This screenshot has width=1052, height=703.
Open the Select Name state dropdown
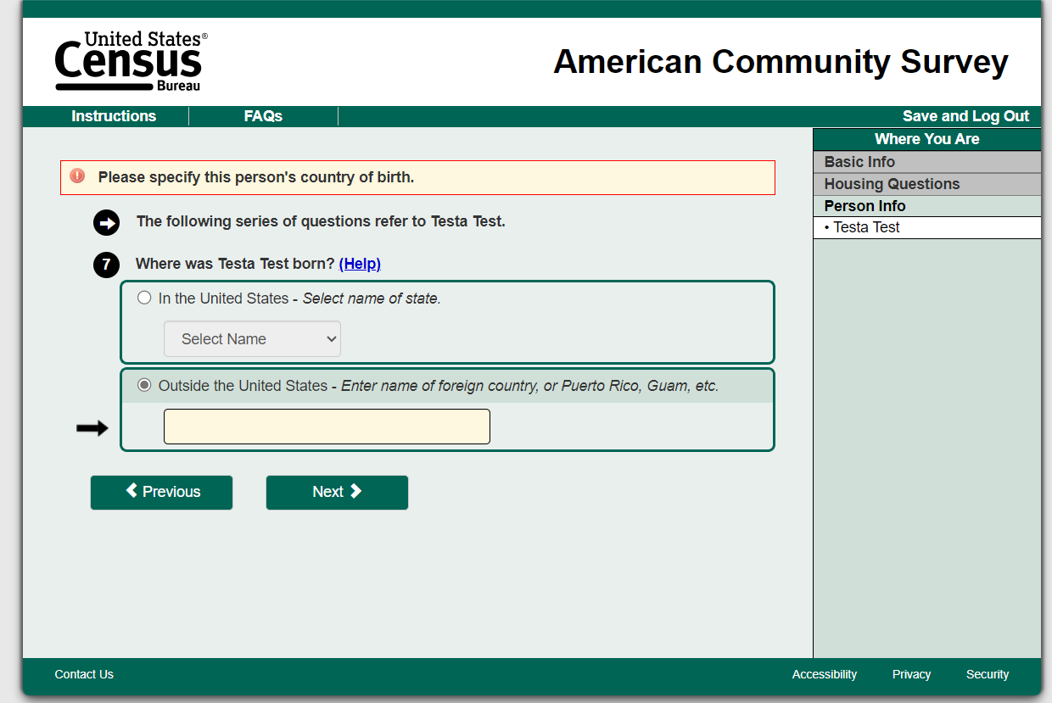coord(252,339)
